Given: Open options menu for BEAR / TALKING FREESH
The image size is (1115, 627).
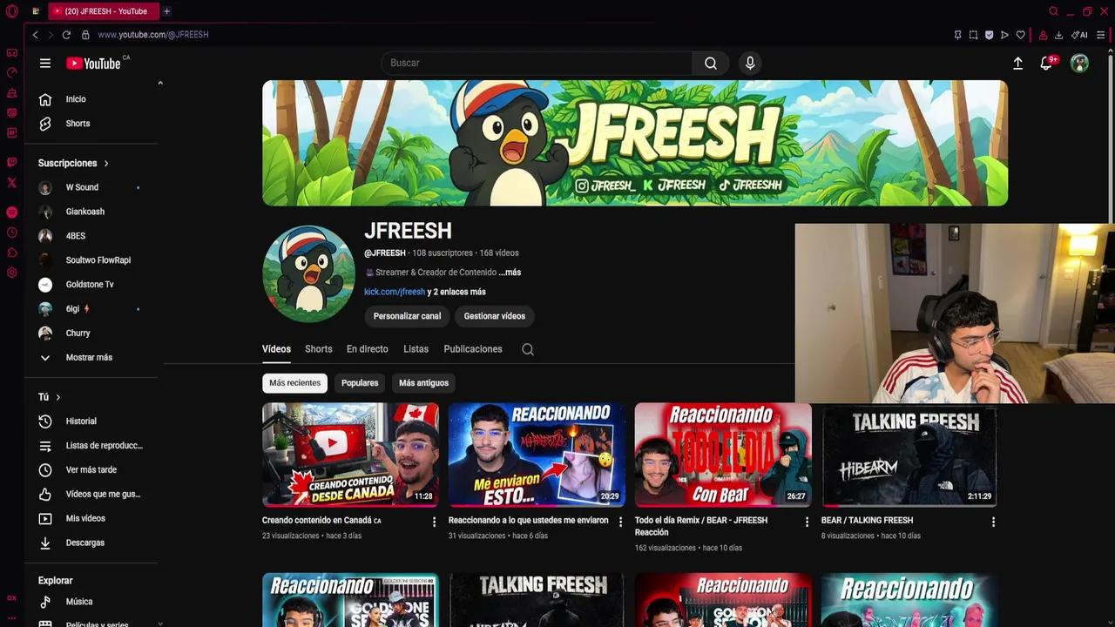Looking at the screenshot, I should click(x=993, y=522).
